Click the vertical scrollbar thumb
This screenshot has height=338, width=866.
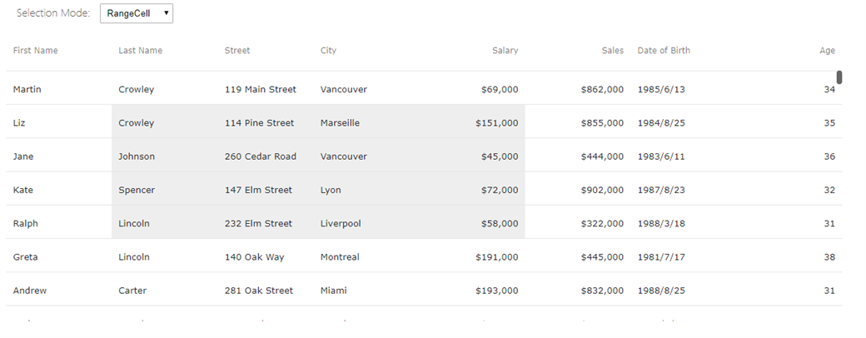pos(839,77)
